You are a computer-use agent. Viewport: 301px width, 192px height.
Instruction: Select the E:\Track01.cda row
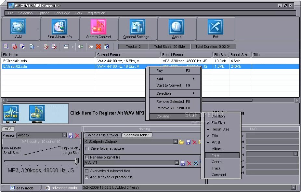pyautogui.click(x=150, y=61)
